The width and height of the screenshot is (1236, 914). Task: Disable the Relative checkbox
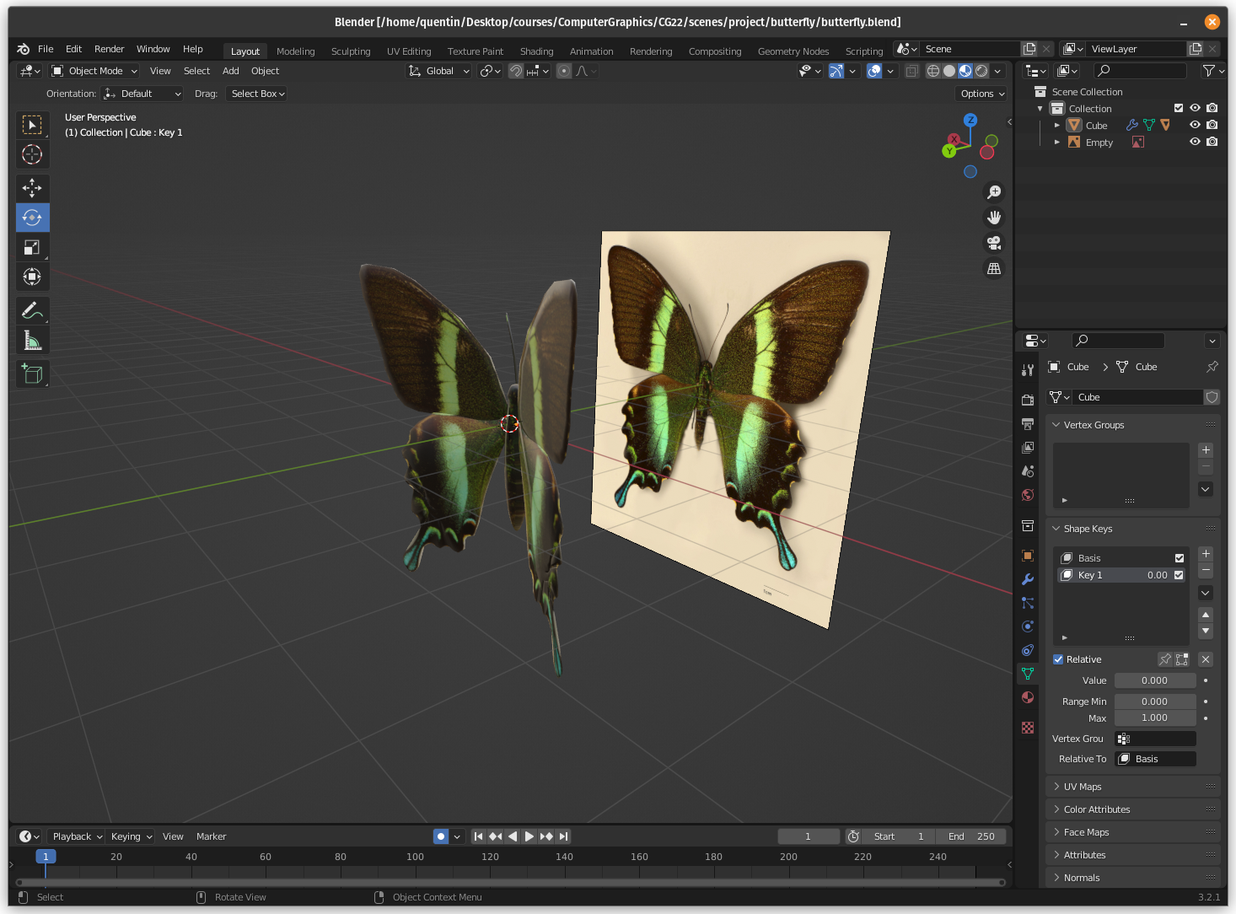pyautogui.click(x=1058, y=659)
